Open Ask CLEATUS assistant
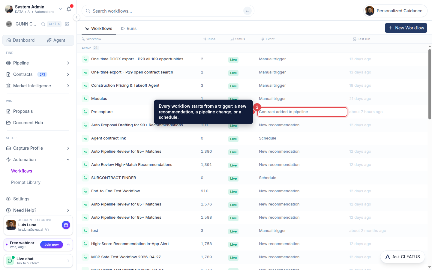 point(403,257)
